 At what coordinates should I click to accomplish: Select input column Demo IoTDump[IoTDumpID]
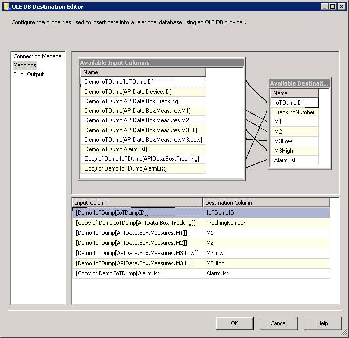(143, 82)
